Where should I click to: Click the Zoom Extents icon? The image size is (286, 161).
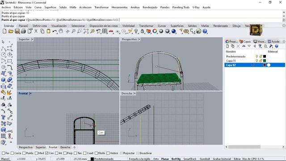[x=86, y=31]
